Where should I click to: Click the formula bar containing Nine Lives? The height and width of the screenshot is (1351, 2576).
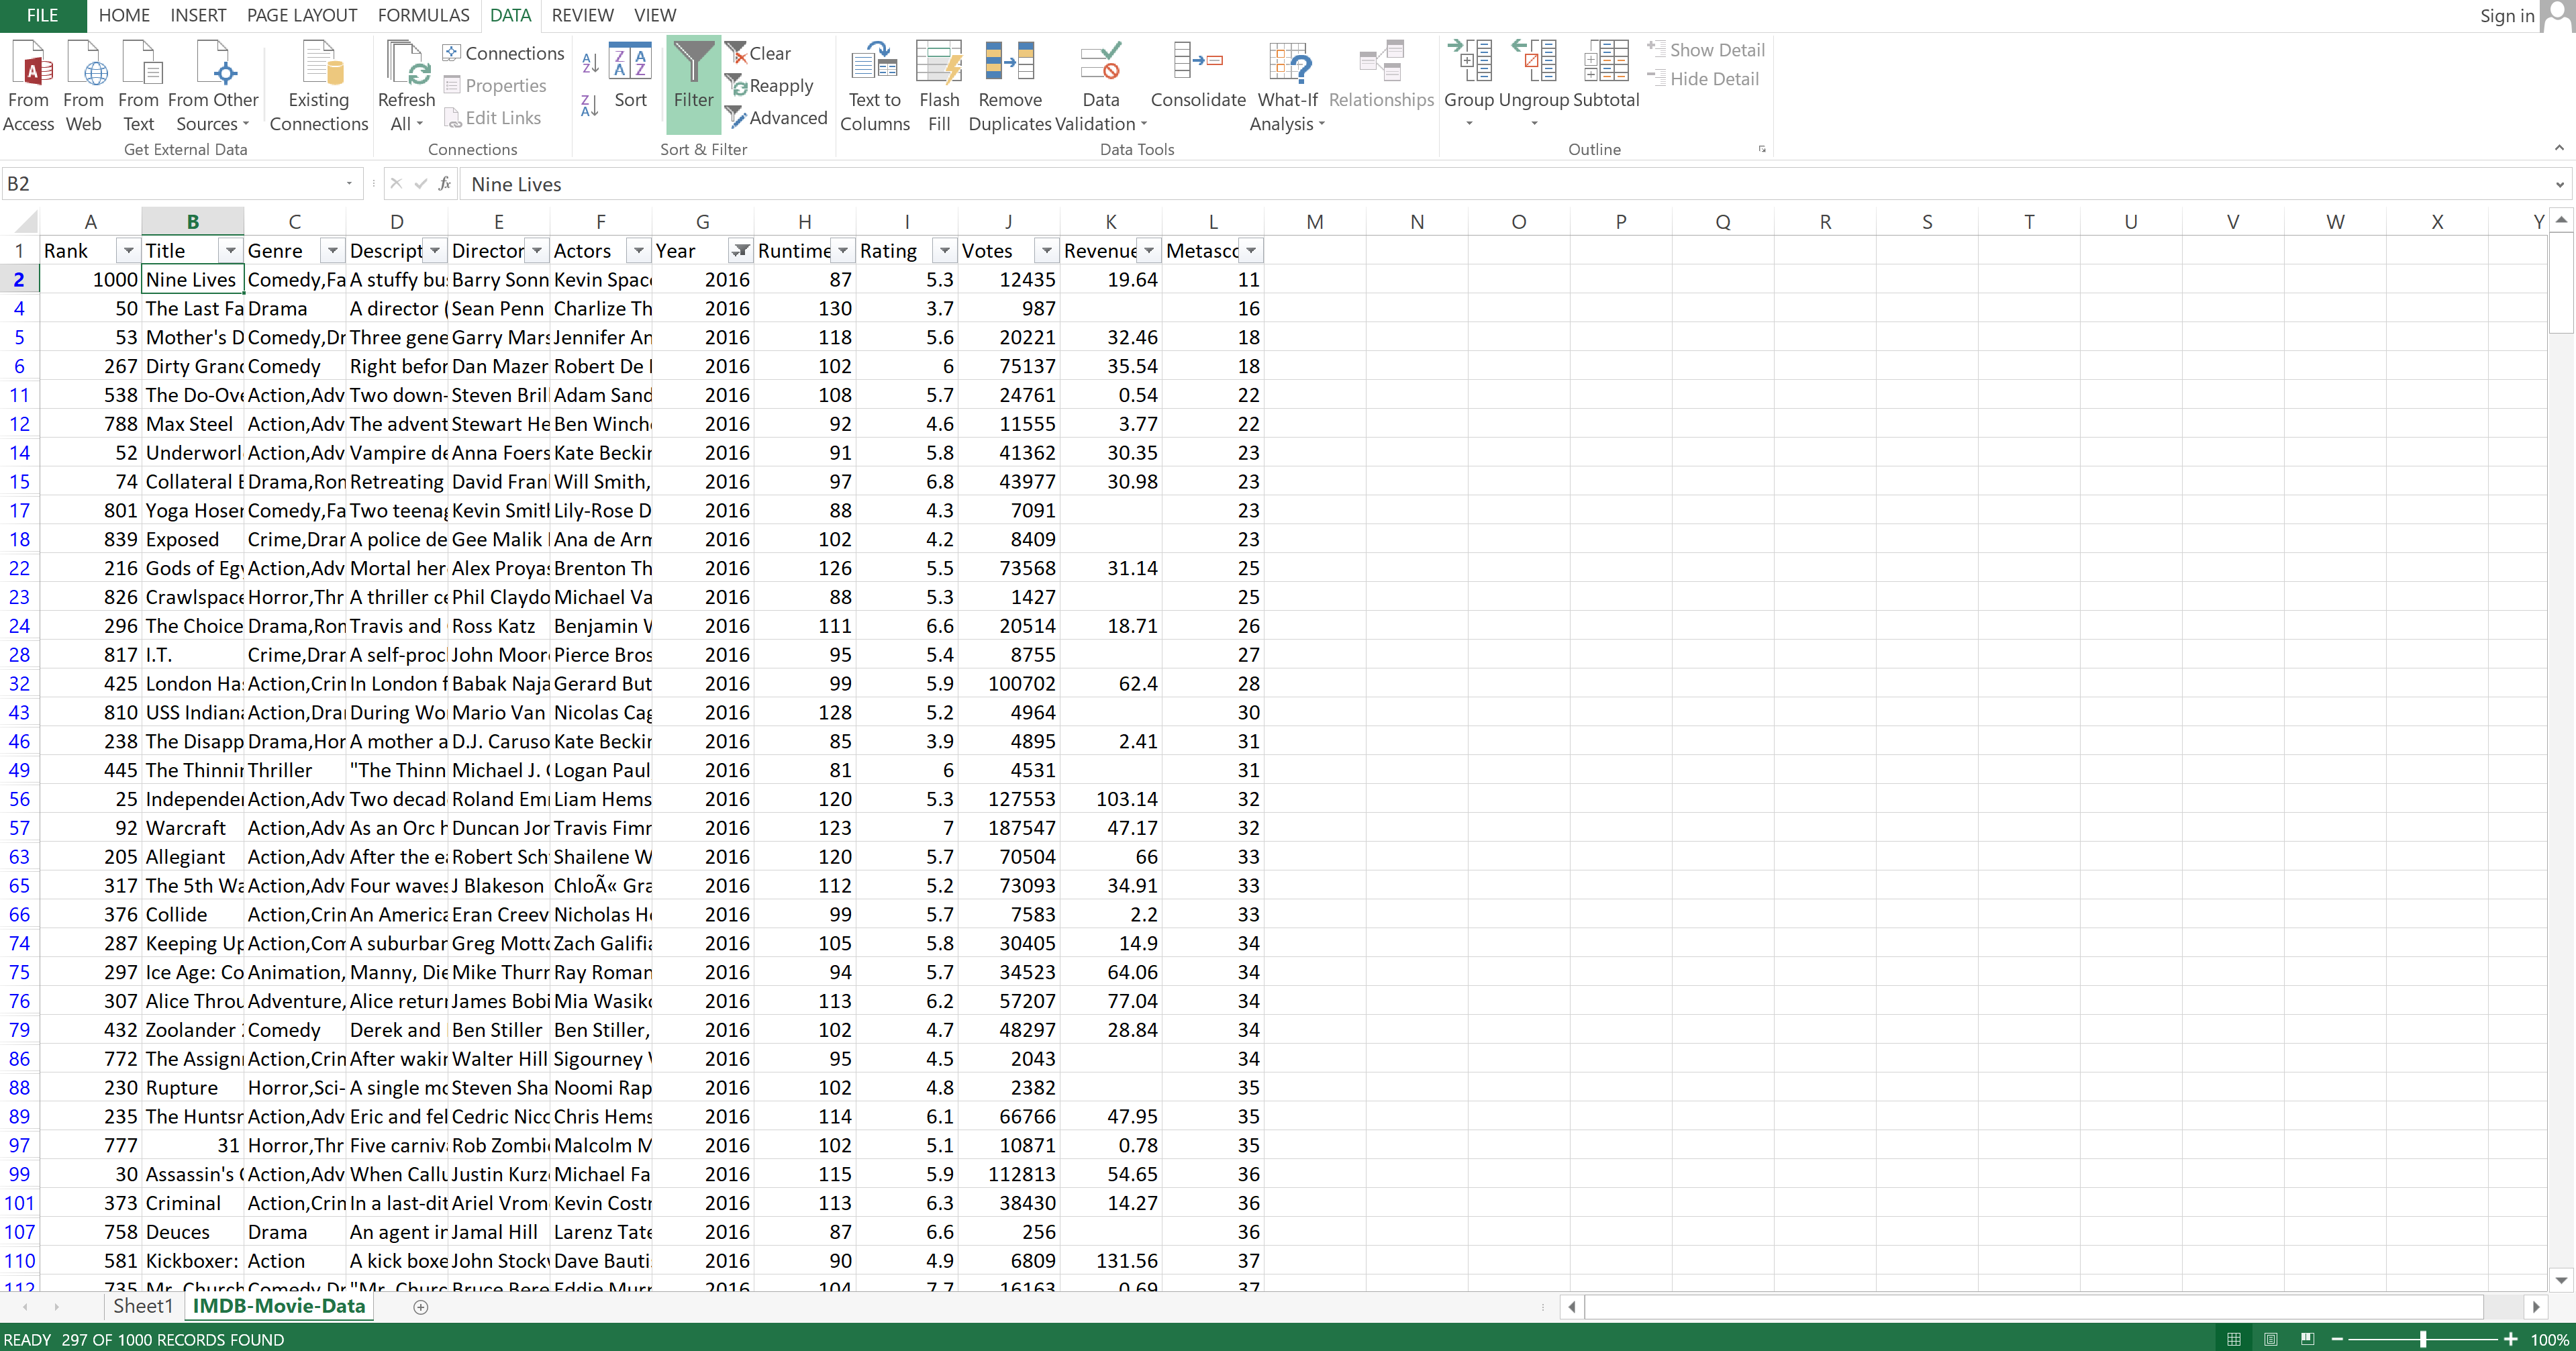[1504, 184]
